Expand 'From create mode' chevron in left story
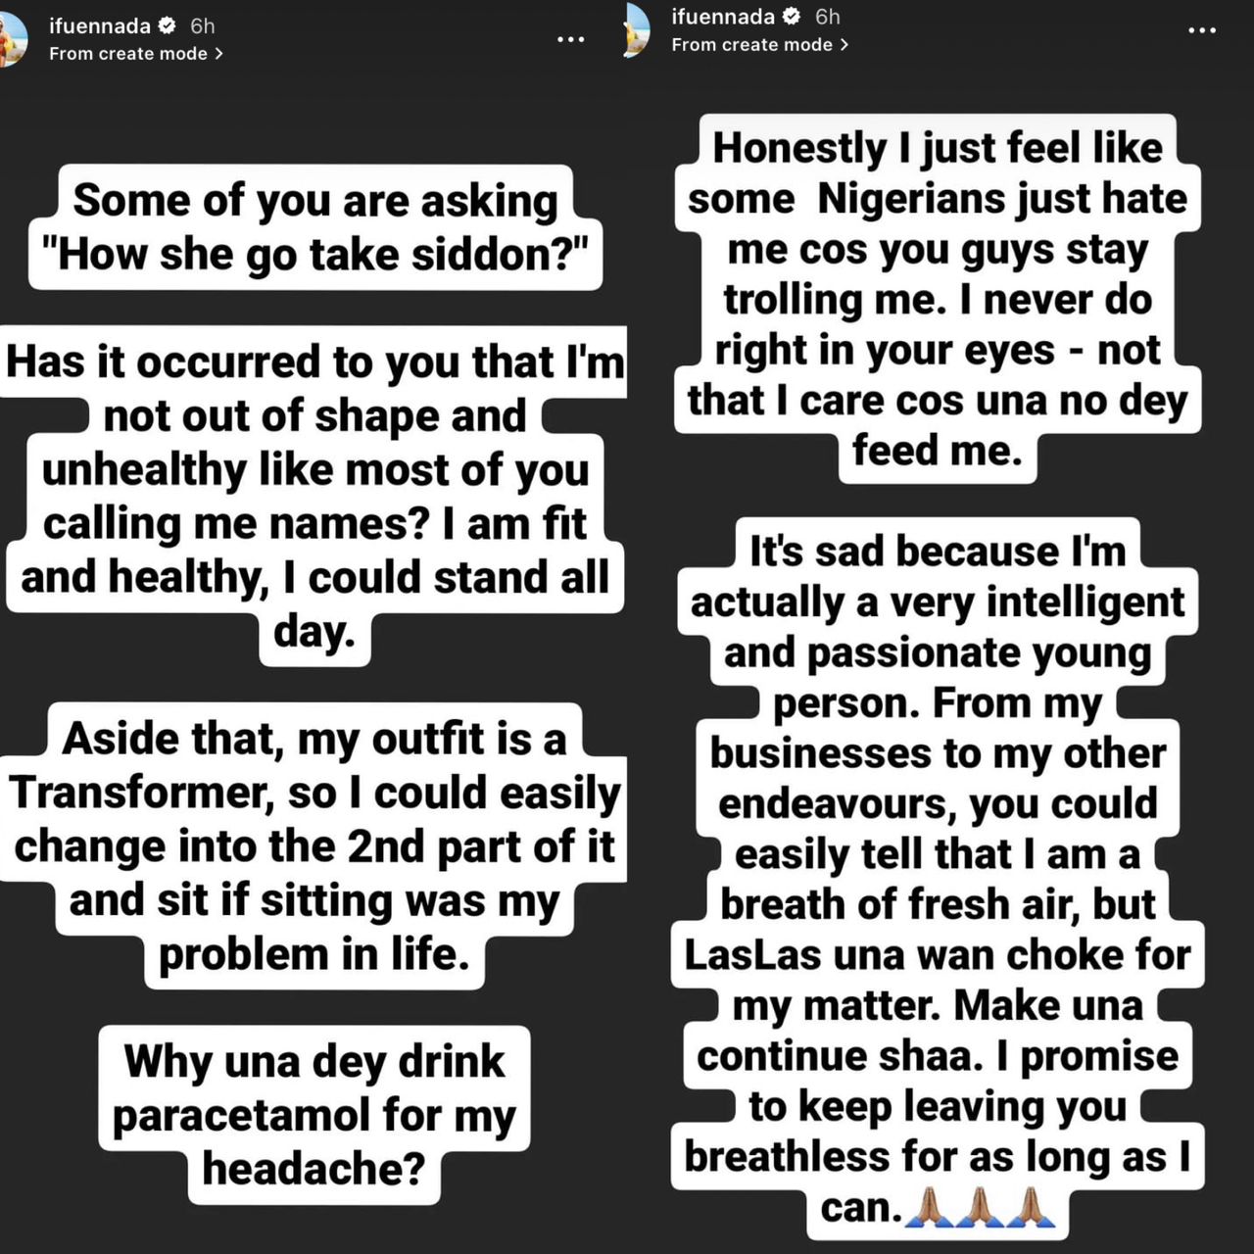Image resolution: width=1254 pixels, height=1254 pixels. pos(218,54)
